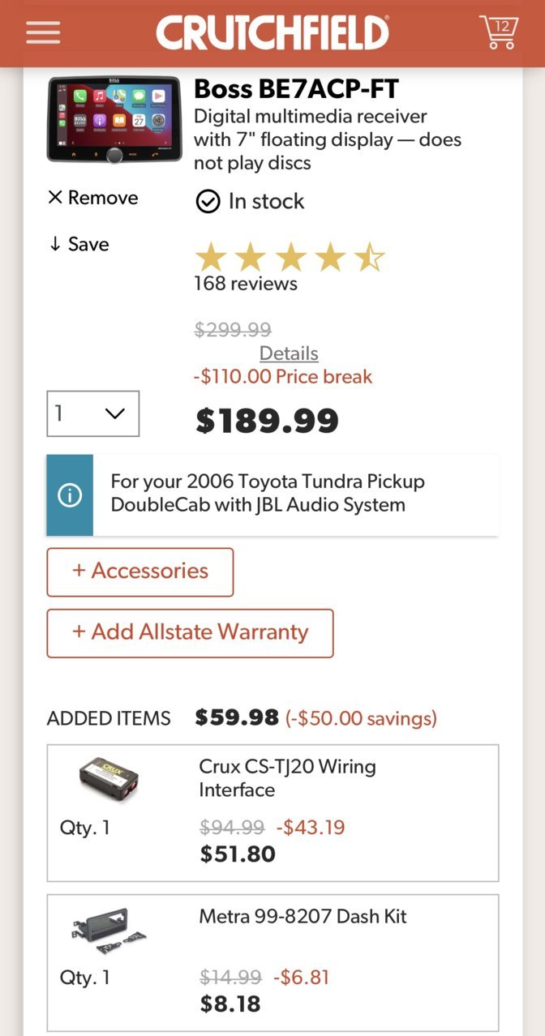Screen dimensions: 545x1036
Task: Click the star rating icons
Action: point(290,258)
